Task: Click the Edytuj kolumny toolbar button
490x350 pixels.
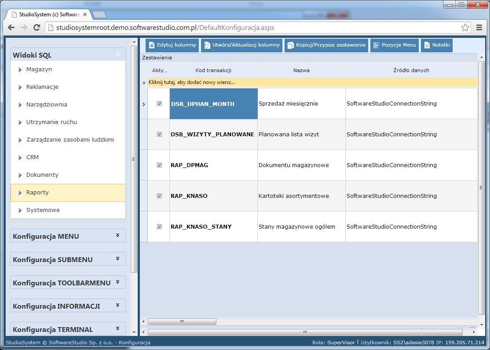Action: (x=172, y=45)
